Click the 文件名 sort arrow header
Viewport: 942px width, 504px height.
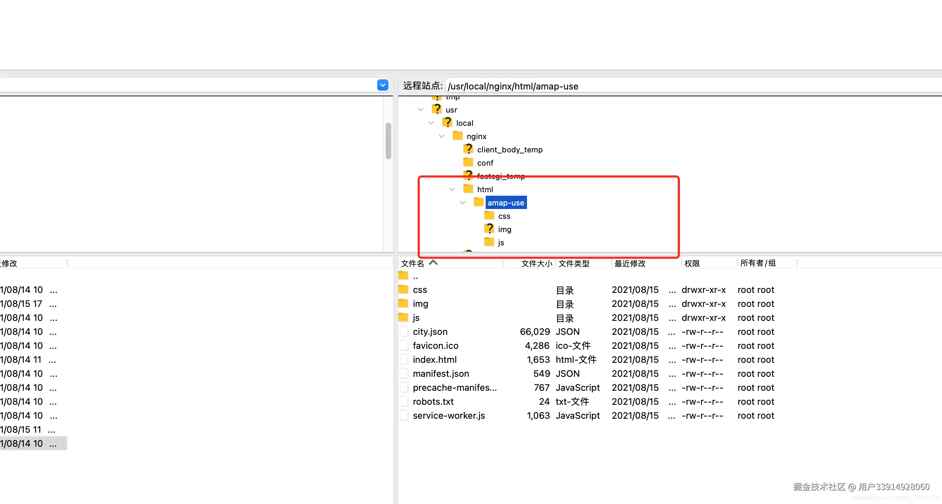point(433,262)
